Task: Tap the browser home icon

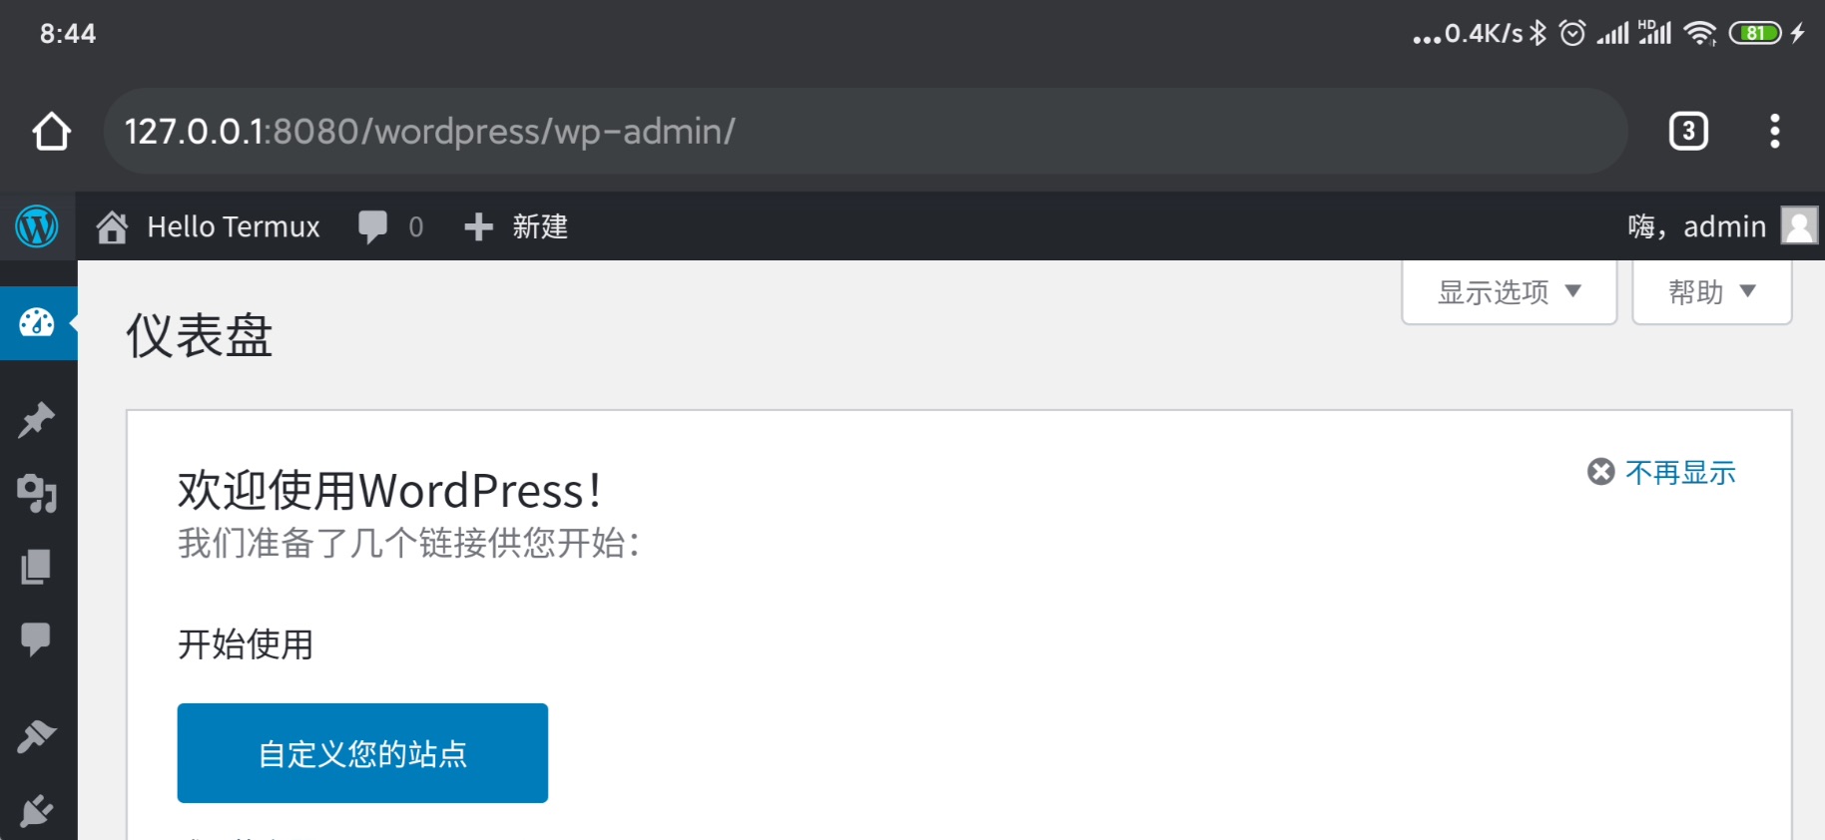Action: coord(51,131)
